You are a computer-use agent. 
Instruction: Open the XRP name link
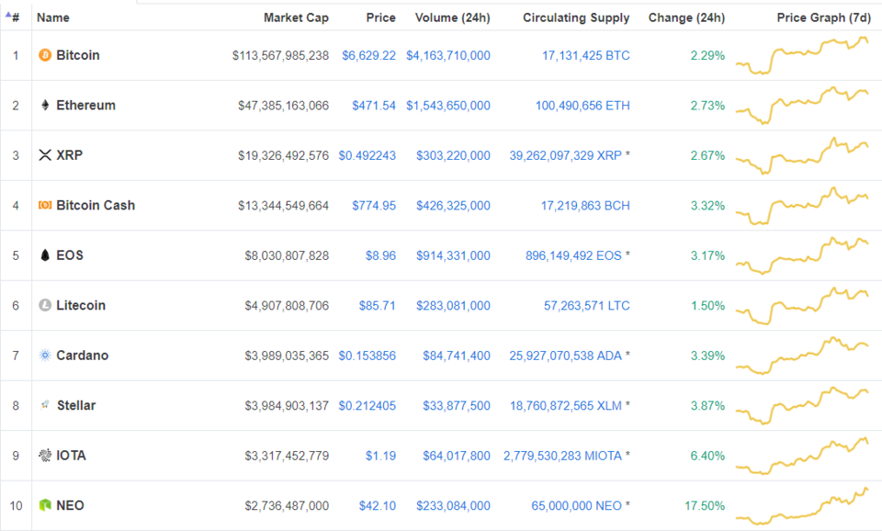click(x=69, y=155)
